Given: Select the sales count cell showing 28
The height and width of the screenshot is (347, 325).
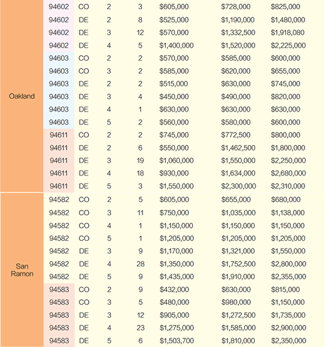Looking at the screenshot, I should click(140, 264).
